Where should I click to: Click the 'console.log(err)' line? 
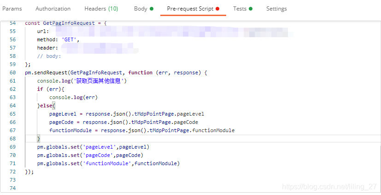73,97
